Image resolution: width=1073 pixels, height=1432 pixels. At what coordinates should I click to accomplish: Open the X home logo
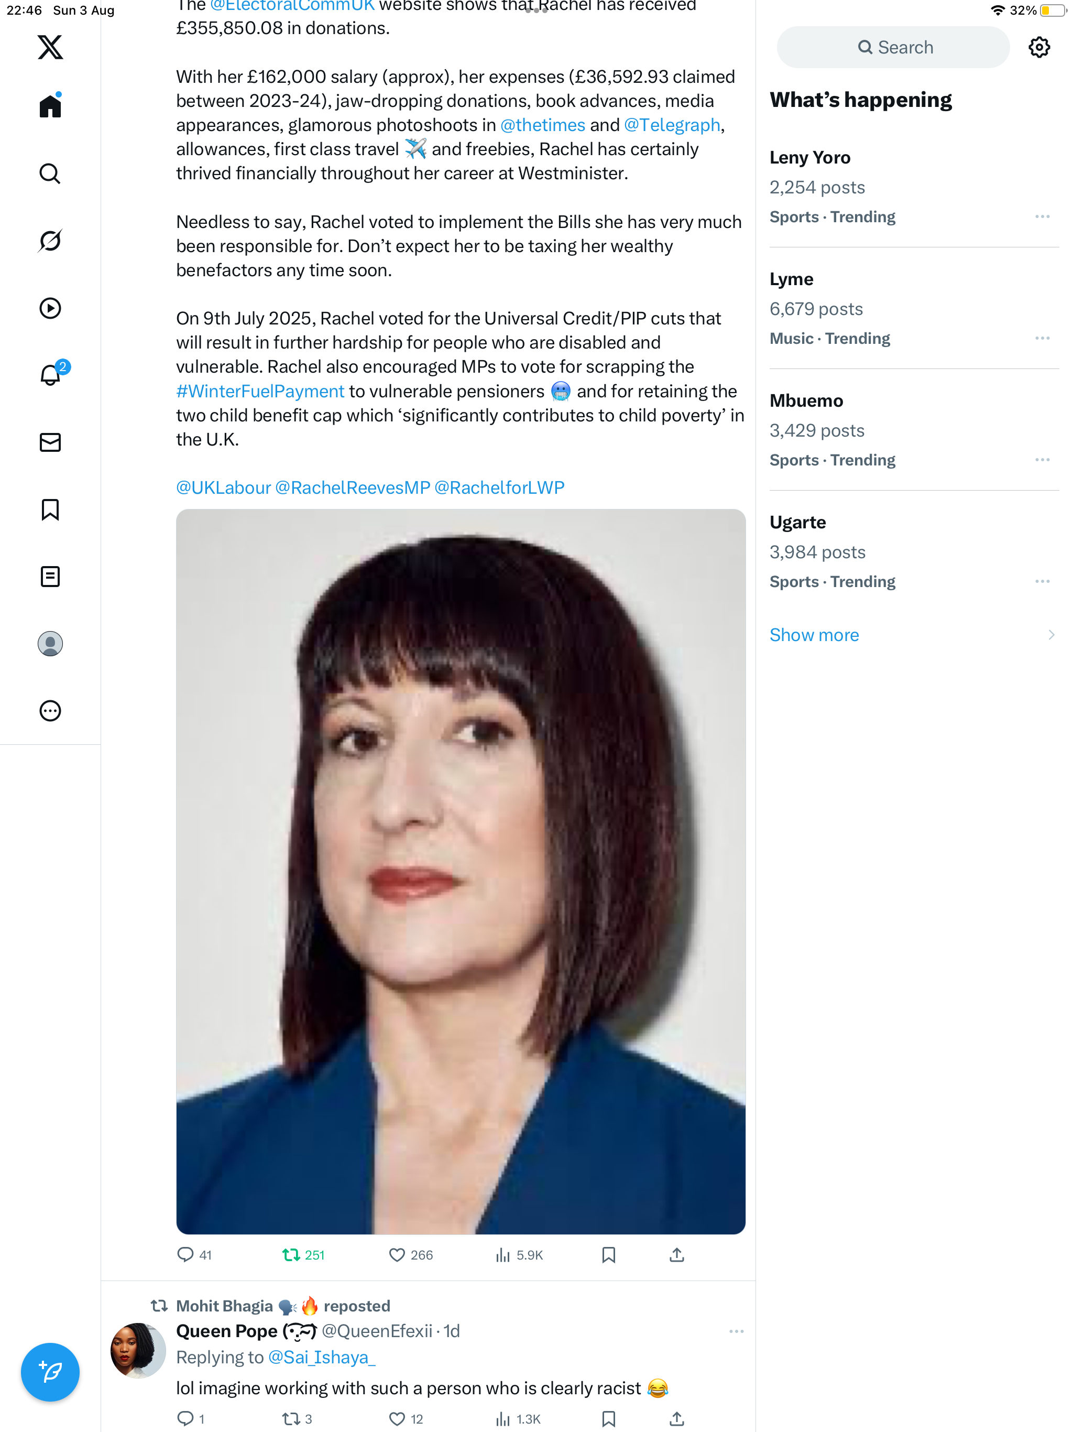pos(50,47)
